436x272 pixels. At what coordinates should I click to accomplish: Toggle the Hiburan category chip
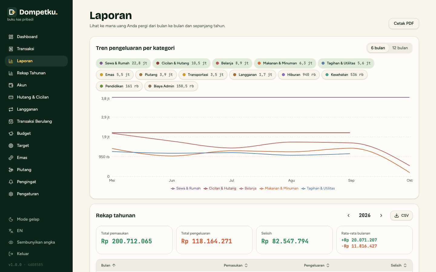(299, 75)
